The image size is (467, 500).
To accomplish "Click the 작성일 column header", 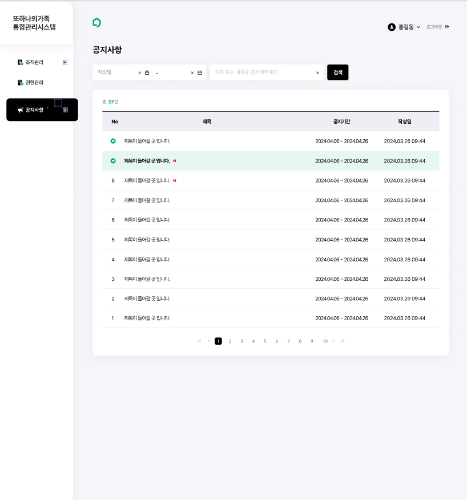I will pos(404,122).
